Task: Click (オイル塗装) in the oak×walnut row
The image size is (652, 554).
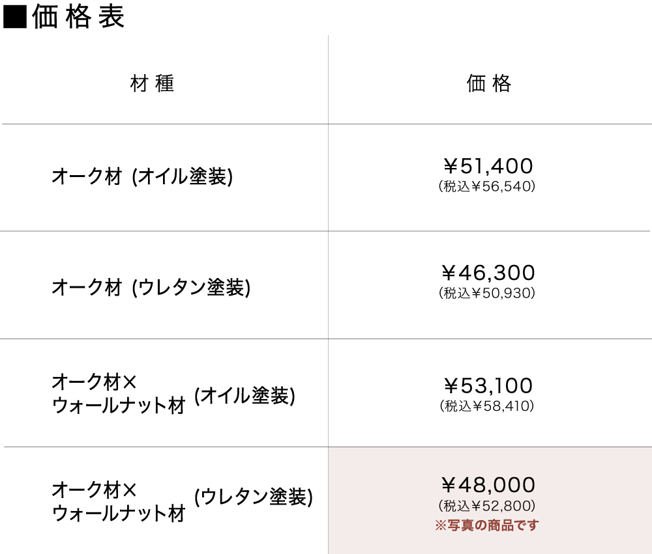Action: click(x=244, y=395)
